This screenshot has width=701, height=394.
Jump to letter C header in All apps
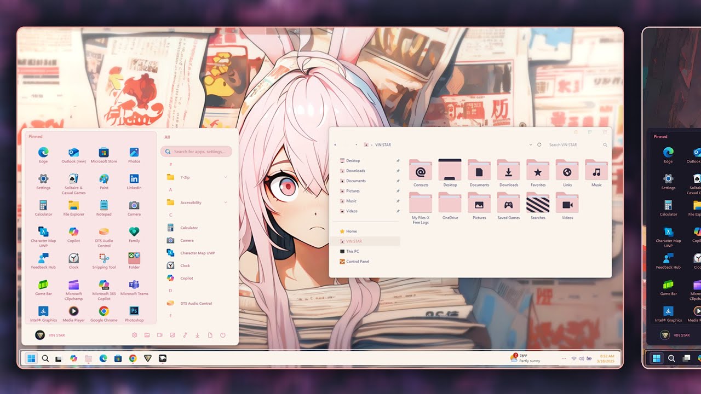(x=171, y=215)
